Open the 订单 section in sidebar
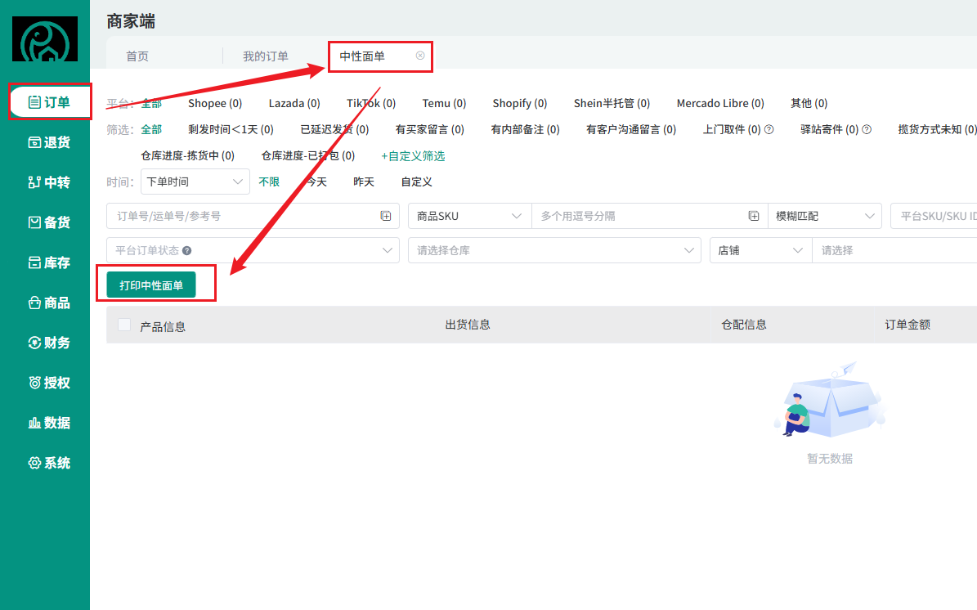Image resolution: width=977 pixels, height=610 pixels. pos(50,101)
